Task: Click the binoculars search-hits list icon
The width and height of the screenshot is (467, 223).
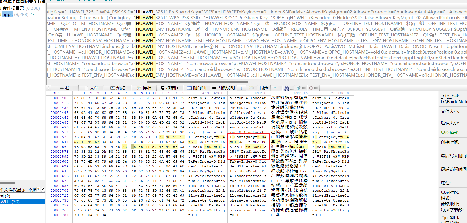Action: coord(288,88)
